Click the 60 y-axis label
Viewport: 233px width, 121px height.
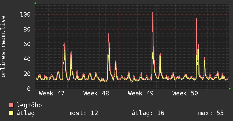(x=27, y=44)
